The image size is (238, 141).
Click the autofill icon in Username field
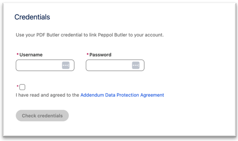coord(66,65)
